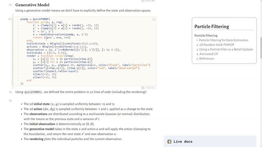This screenshot has width=262, height=147.
Task: Click the 'Generative Model' heading
Action: tap(32, 5)
